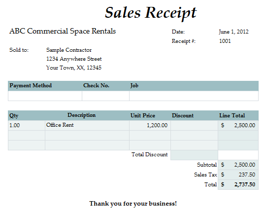
Task: Select the bold Total amount 2,737.50
Action: [x=238, y=184]
